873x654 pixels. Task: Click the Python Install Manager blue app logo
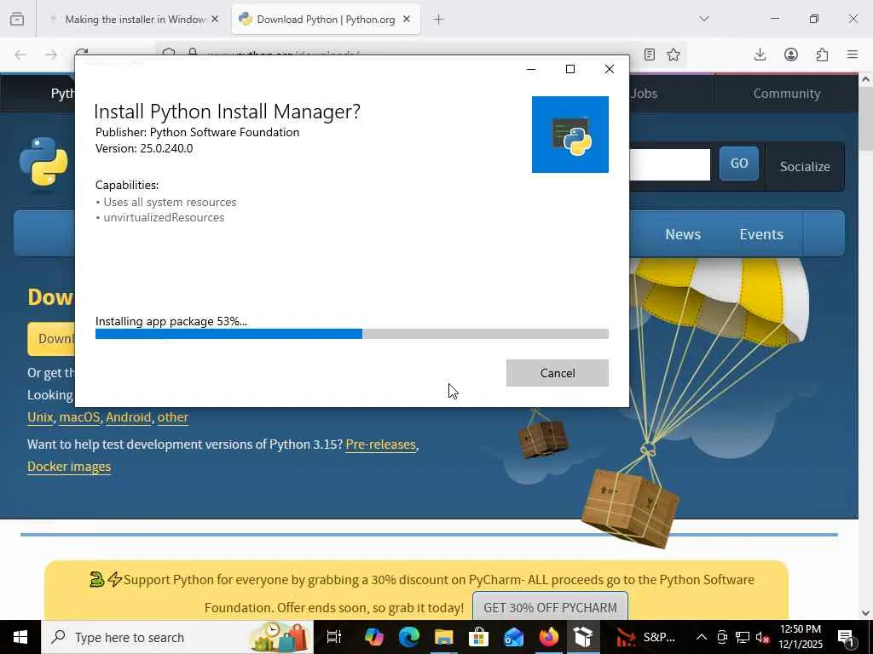point(570,135)
